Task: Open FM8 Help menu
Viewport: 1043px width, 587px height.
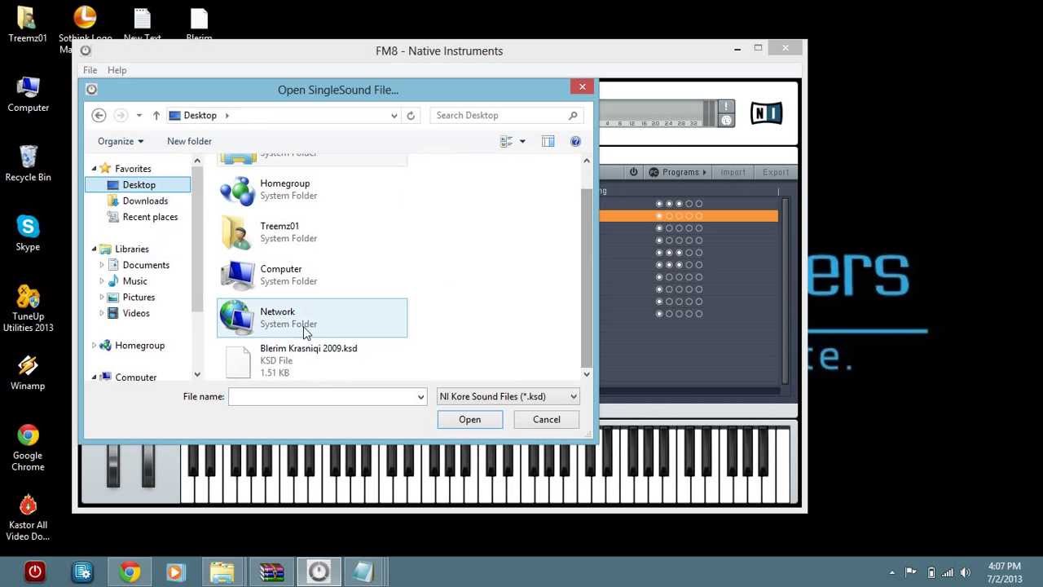Action: [117, 70]
